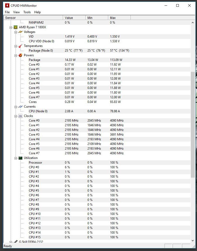Click the Clocks section label
This screenshot has height=251, width=197.
(x=28, y=116)
